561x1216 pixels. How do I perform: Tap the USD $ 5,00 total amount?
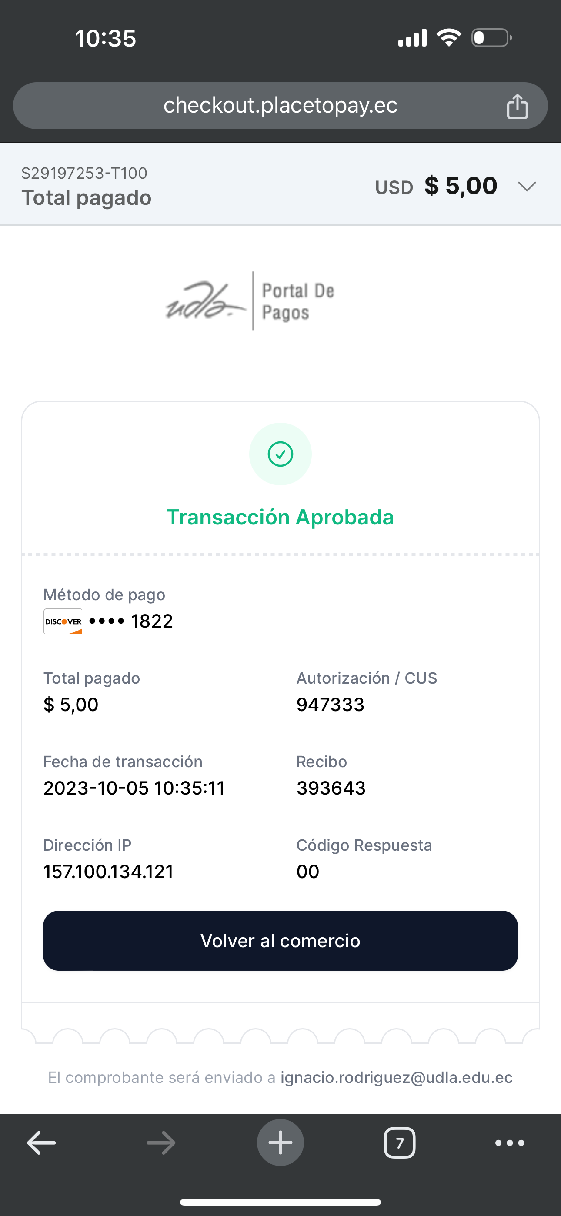436,186
